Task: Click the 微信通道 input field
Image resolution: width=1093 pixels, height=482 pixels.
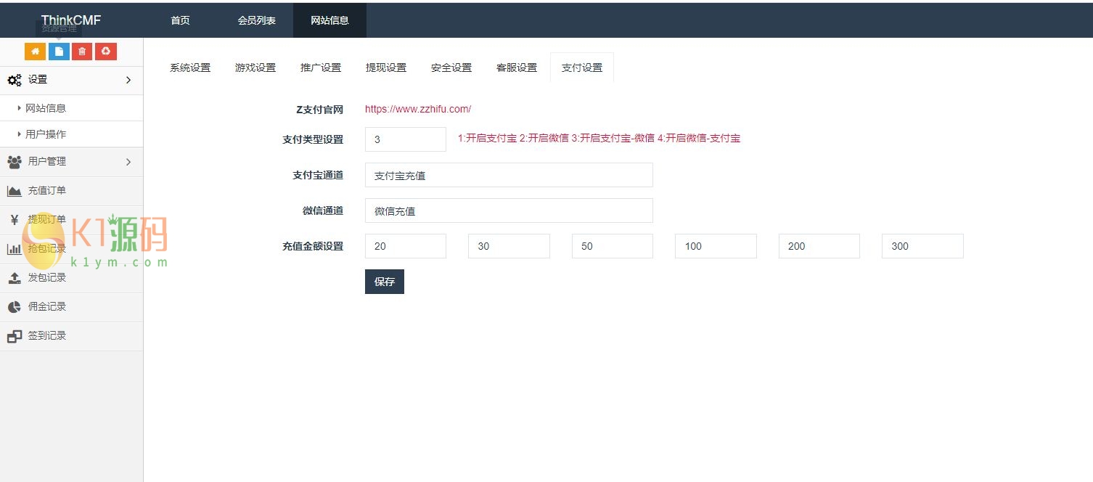Action: click(x=509, y=211)
